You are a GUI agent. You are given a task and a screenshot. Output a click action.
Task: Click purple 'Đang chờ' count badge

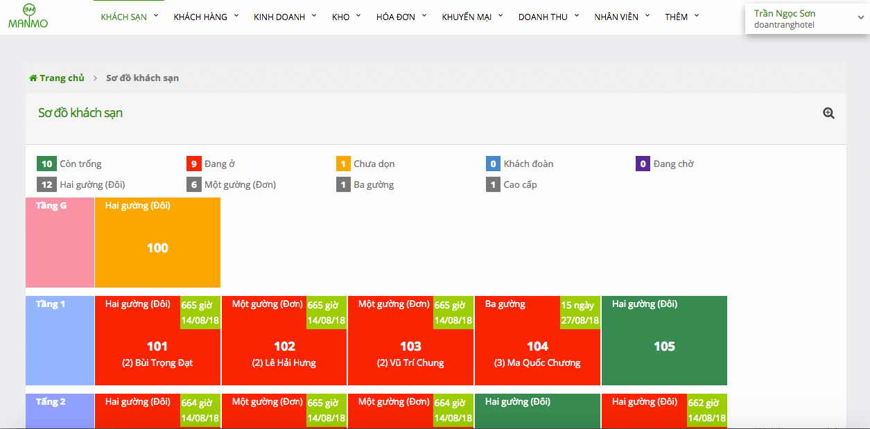[x=643, y=164]
